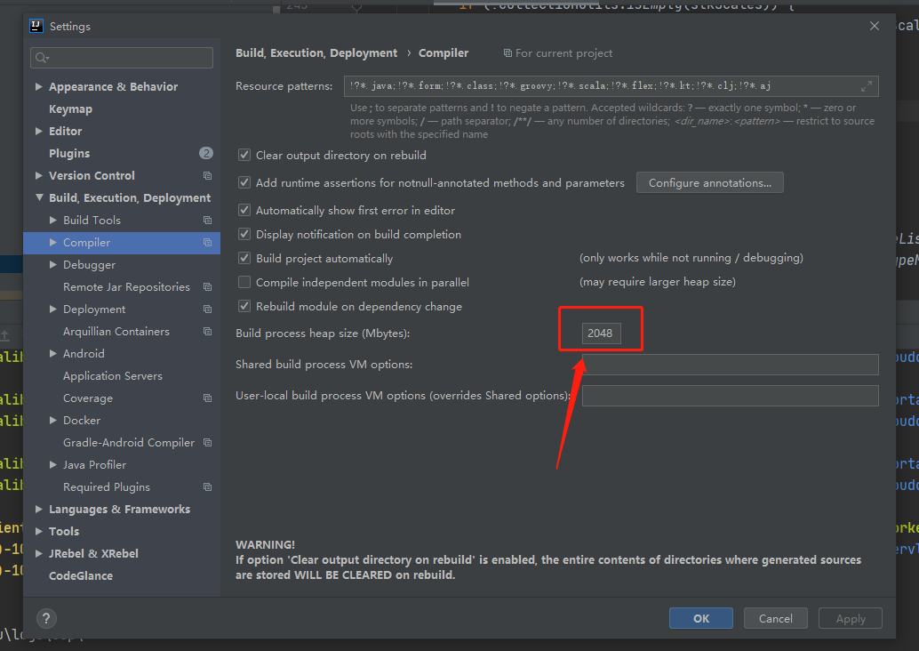Click the expand icon in Resource patterns field
Viewport: 919px width, 651px height.
(x=867, y=86)
